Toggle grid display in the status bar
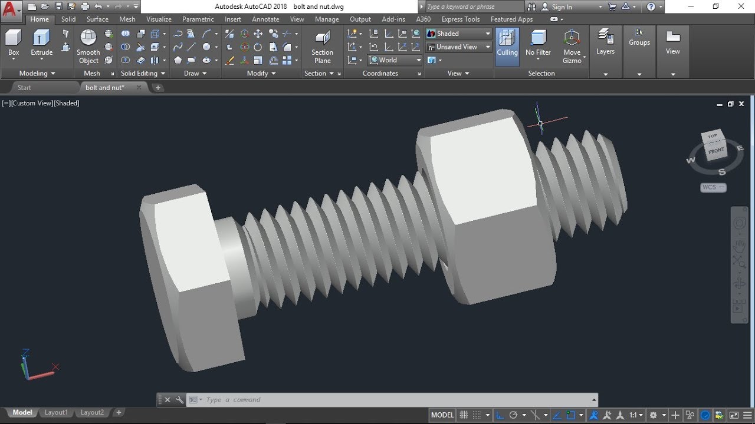The height and width of the screenshot is (424, 755). (464, 415)
